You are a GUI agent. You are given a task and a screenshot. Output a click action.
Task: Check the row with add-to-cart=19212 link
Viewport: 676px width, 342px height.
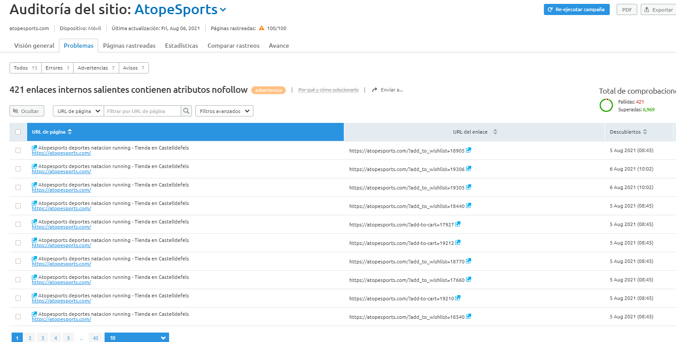point(18,243)
